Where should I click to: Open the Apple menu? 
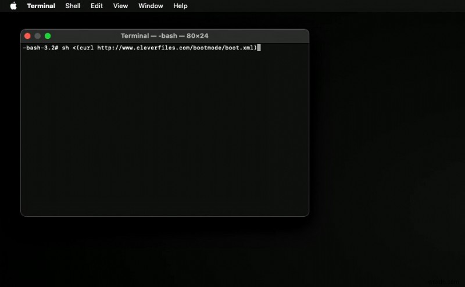tap(13, 6)
